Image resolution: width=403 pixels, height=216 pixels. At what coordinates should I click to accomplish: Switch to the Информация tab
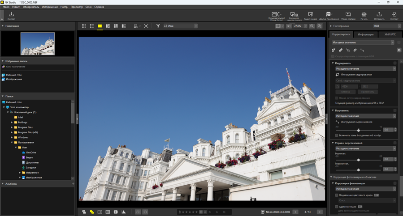365,34
